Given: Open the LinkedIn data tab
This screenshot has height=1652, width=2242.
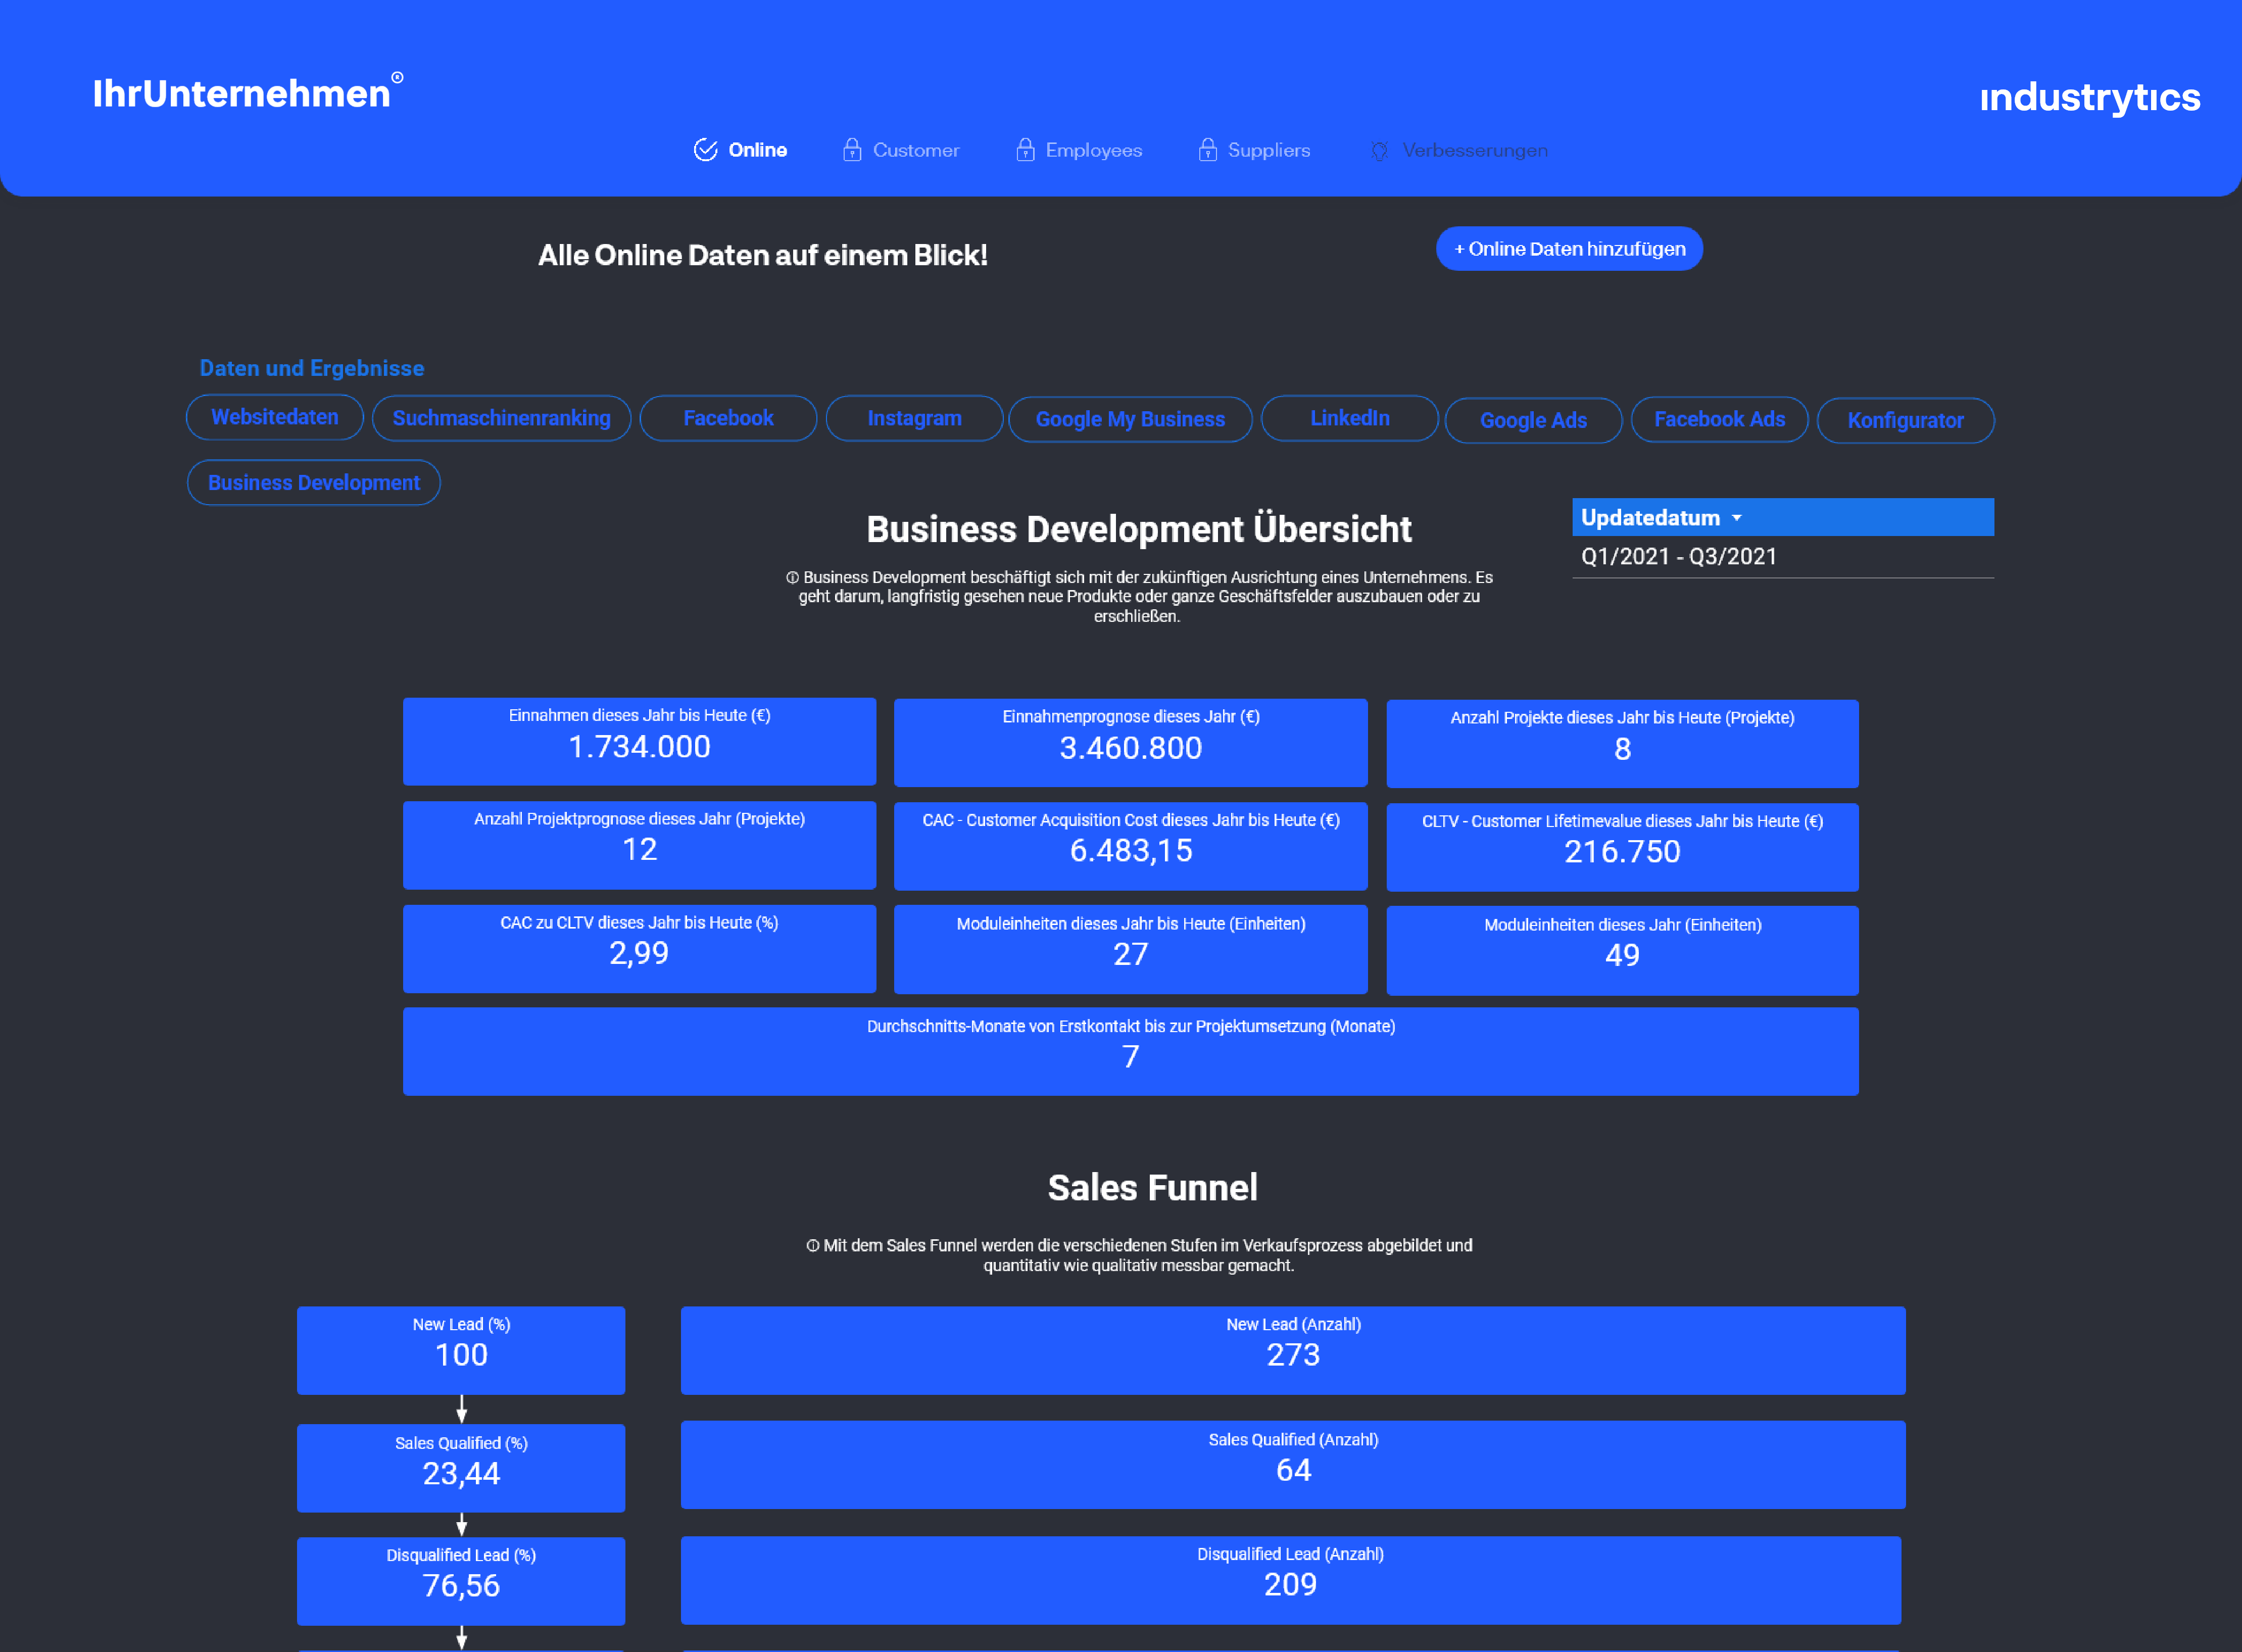Looking at the screenshot, I should [x=1350, y=418].
